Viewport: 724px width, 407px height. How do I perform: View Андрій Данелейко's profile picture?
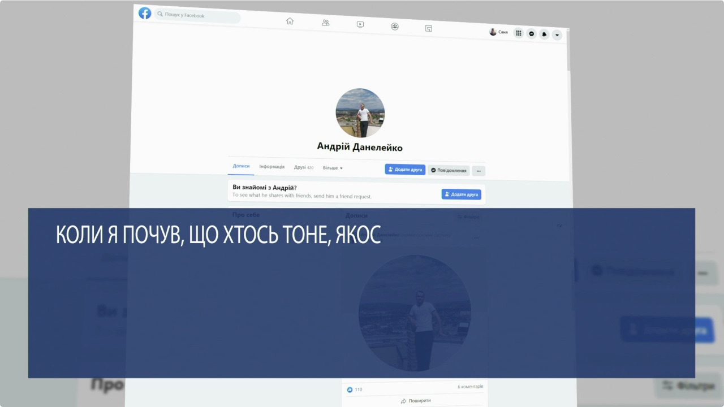(x=360, y=112)
